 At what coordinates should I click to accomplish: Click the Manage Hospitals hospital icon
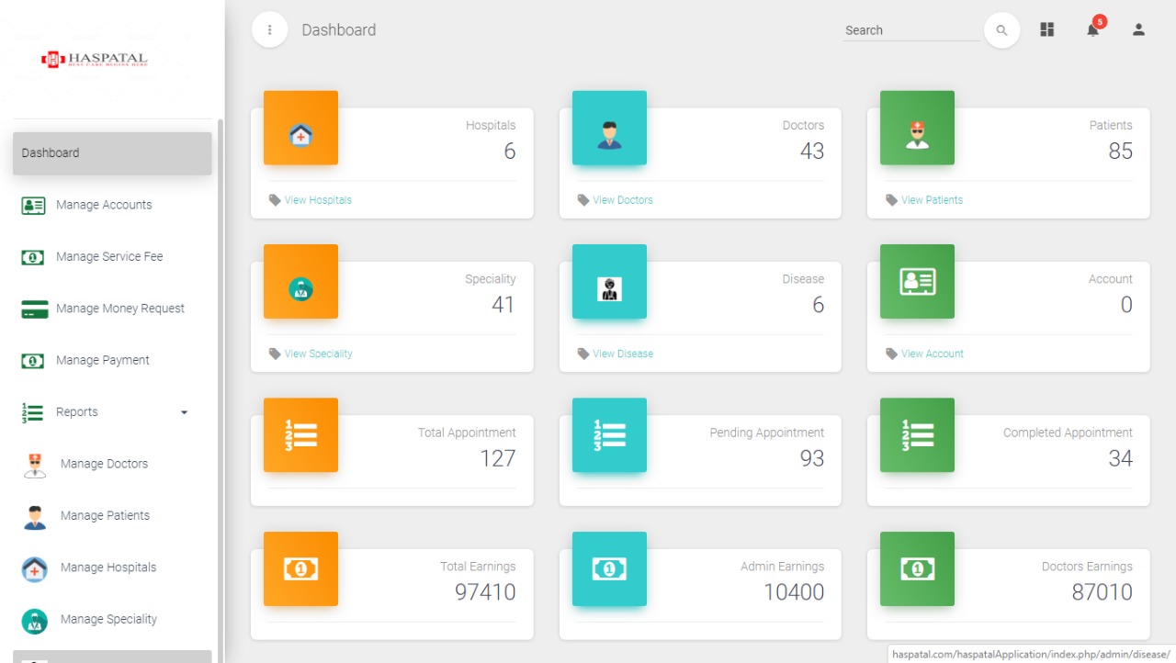(x=33, y=567)
